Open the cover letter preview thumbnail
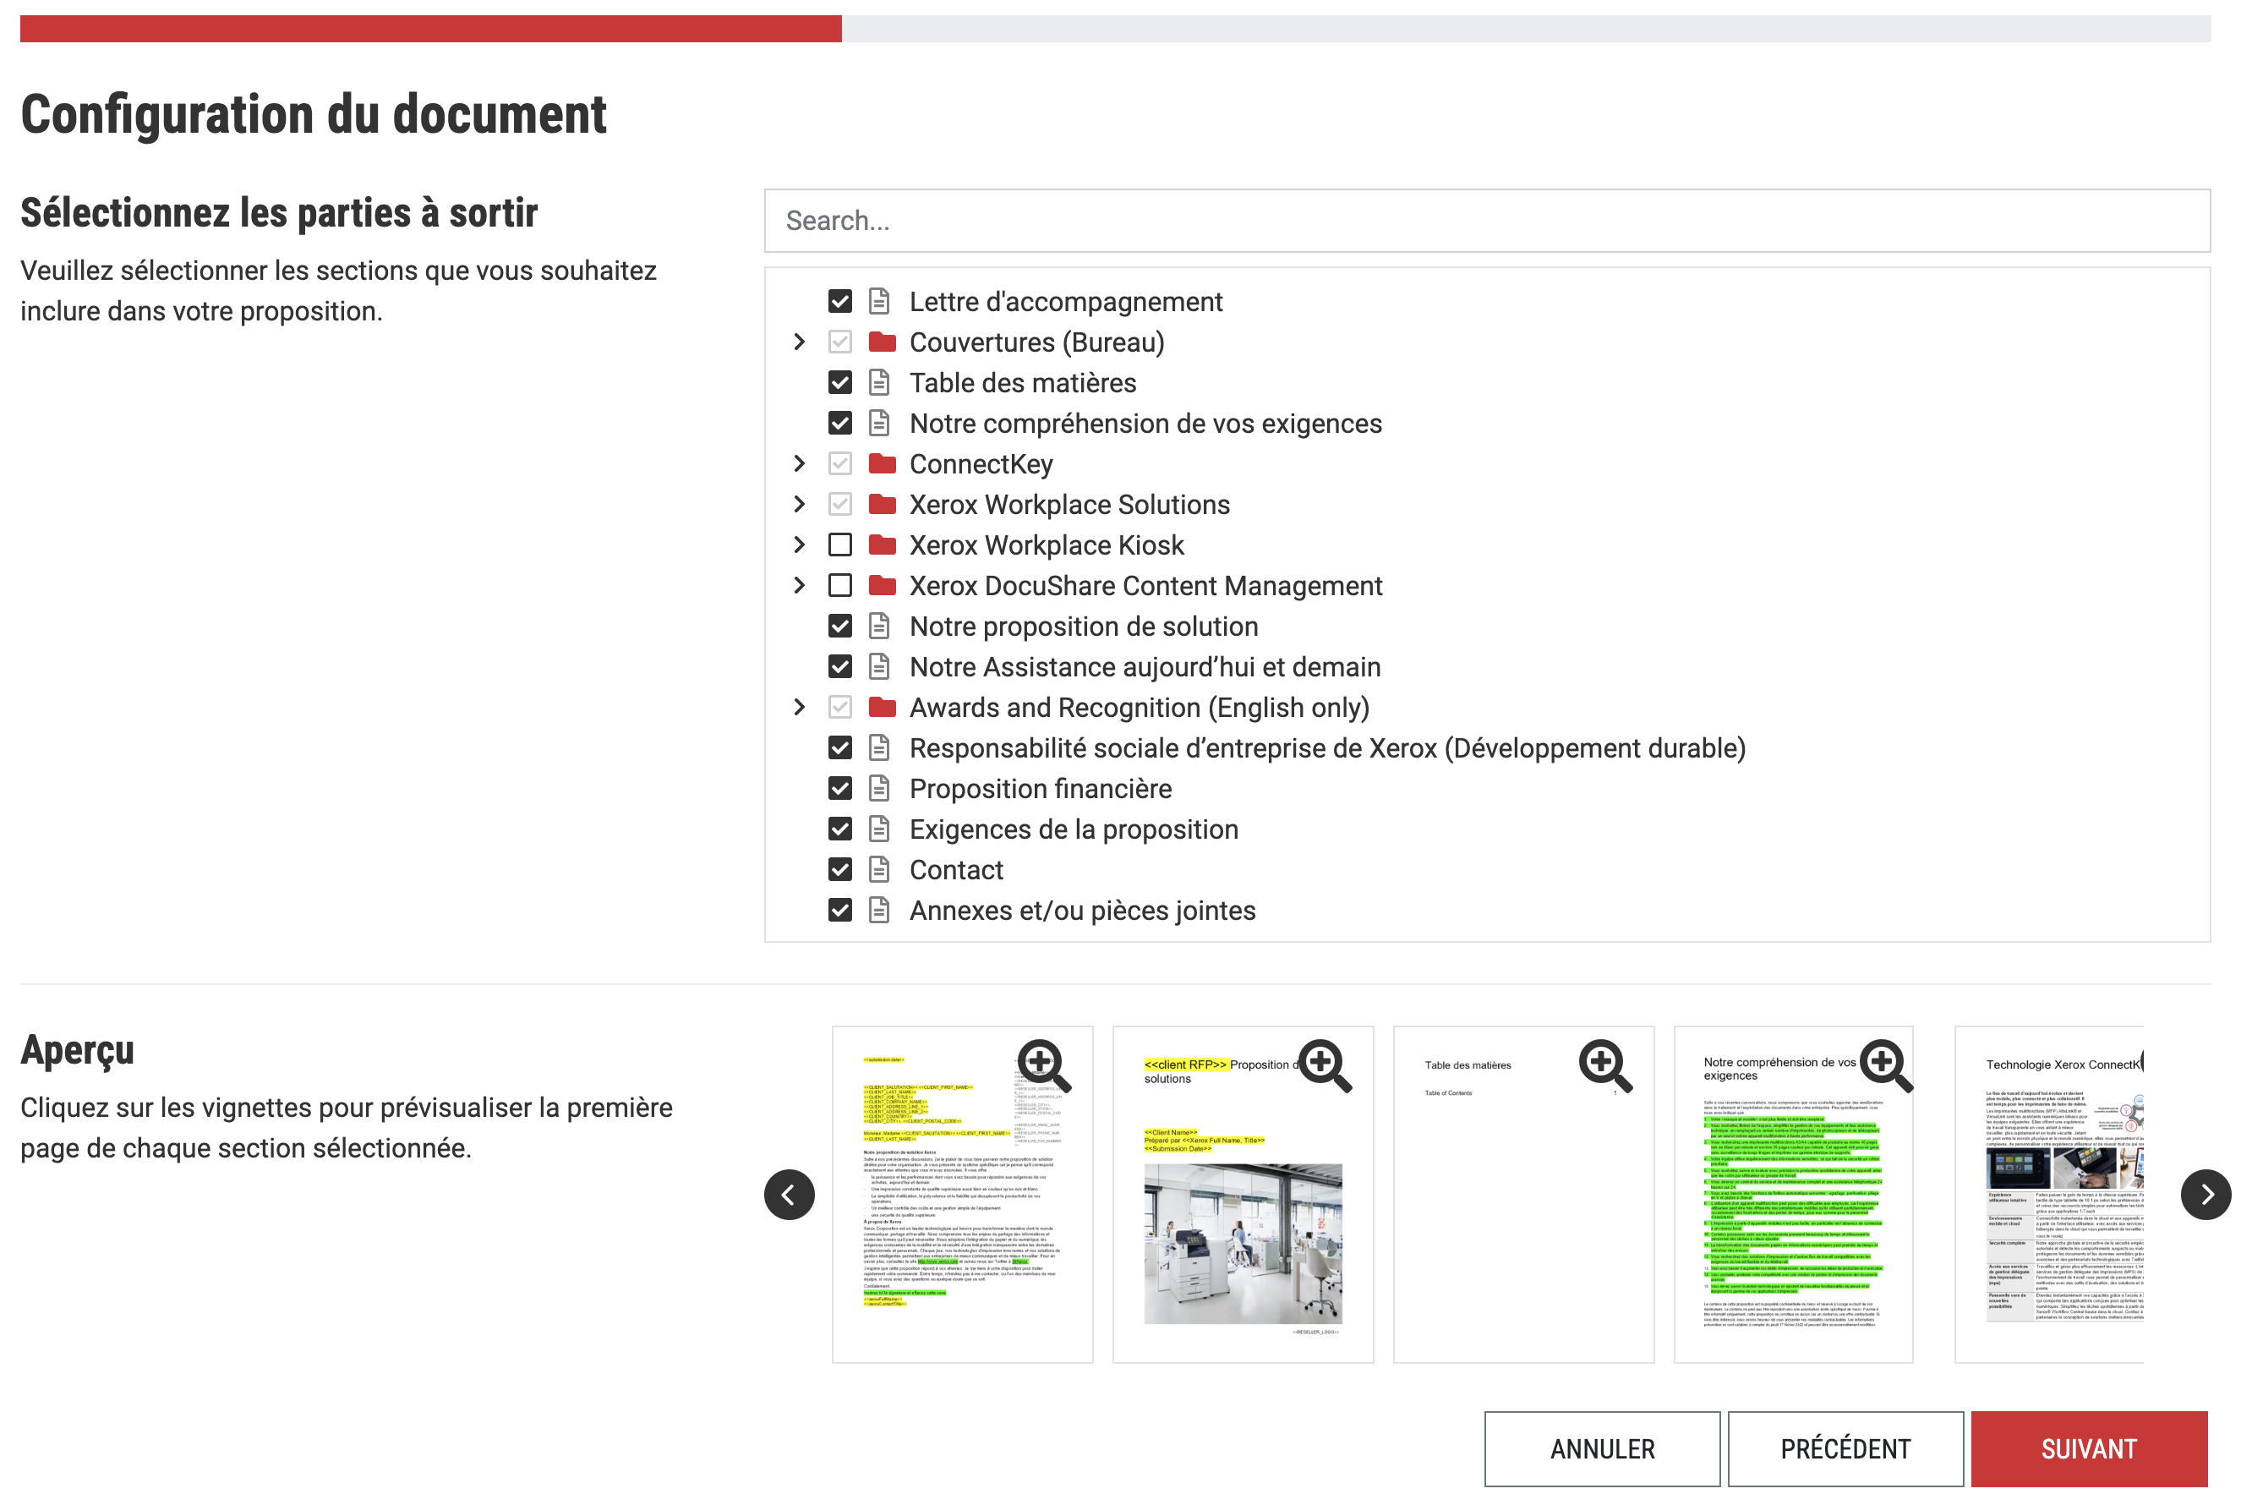2252x1505 pixels. point(962,1194)
